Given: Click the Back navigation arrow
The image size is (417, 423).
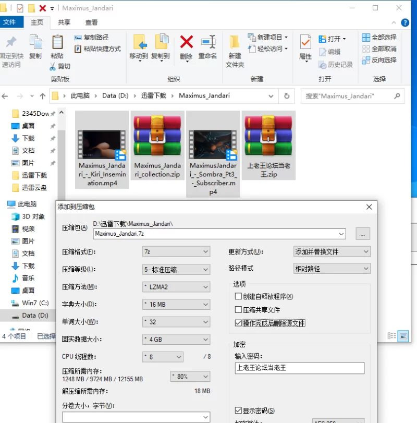Looking at the screenshot, I should coord(5,96).
